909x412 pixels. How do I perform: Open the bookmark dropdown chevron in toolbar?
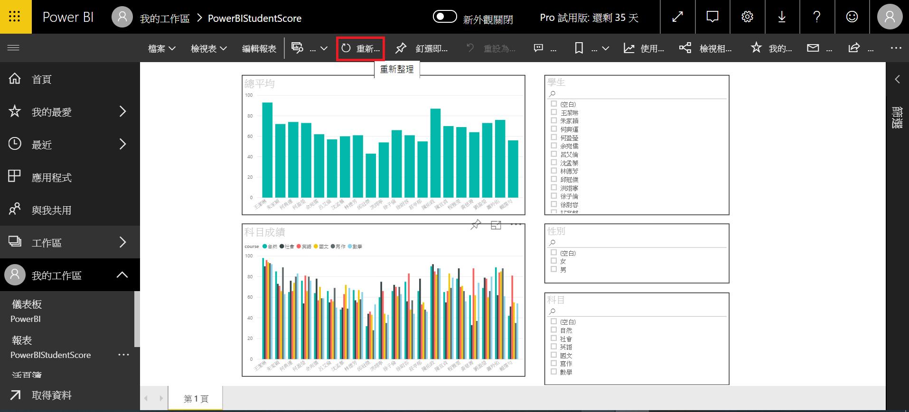point(606,48)
